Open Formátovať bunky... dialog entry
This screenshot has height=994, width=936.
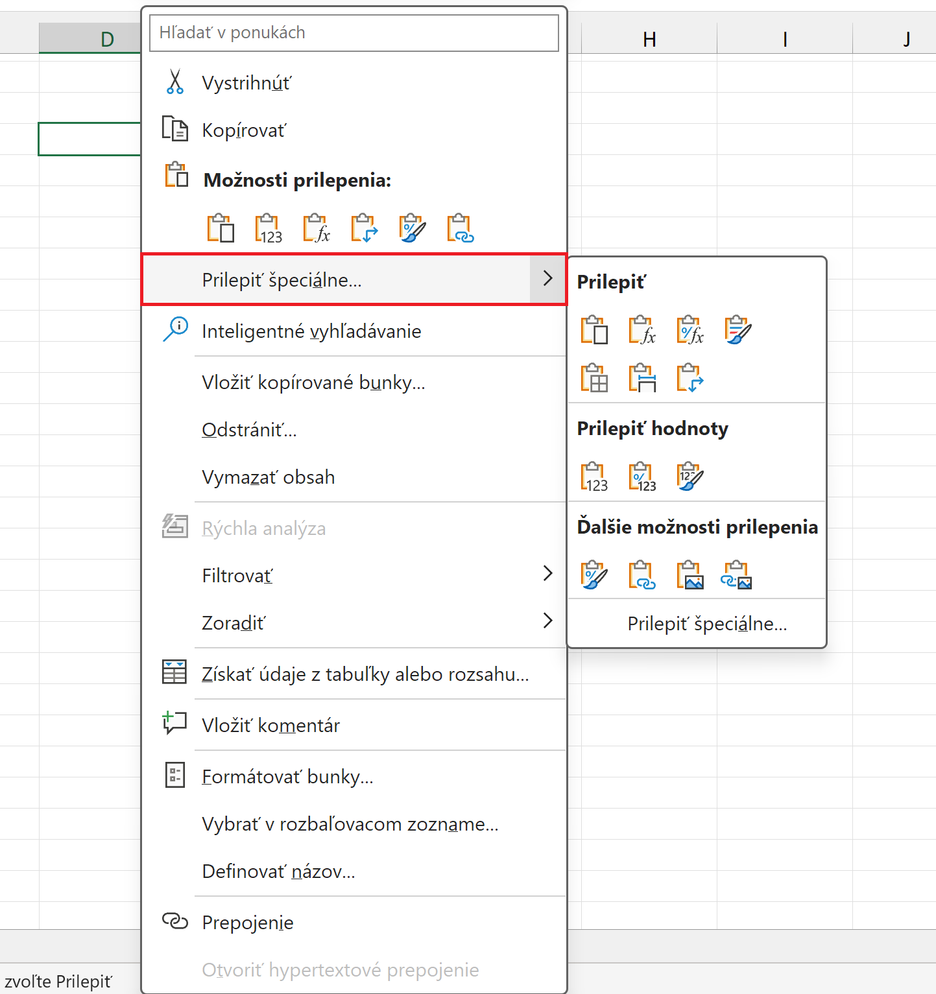(354, 777)
